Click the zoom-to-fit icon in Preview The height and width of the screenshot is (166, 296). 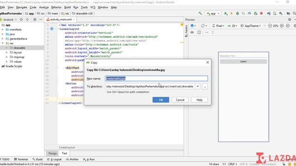click(288, 26)
